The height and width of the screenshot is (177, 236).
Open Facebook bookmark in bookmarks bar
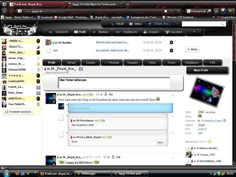tap(45, 17)
